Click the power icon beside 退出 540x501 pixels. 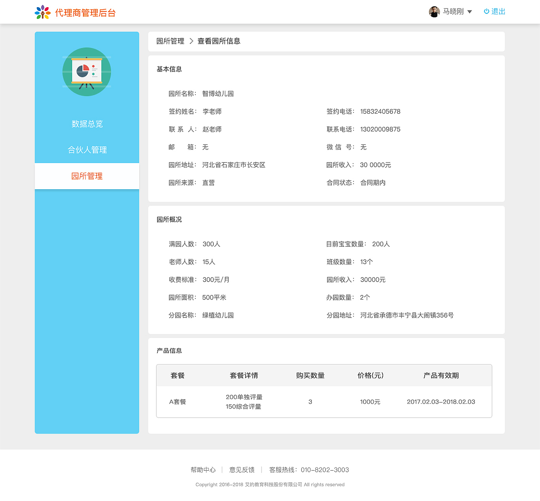(486, 11)
